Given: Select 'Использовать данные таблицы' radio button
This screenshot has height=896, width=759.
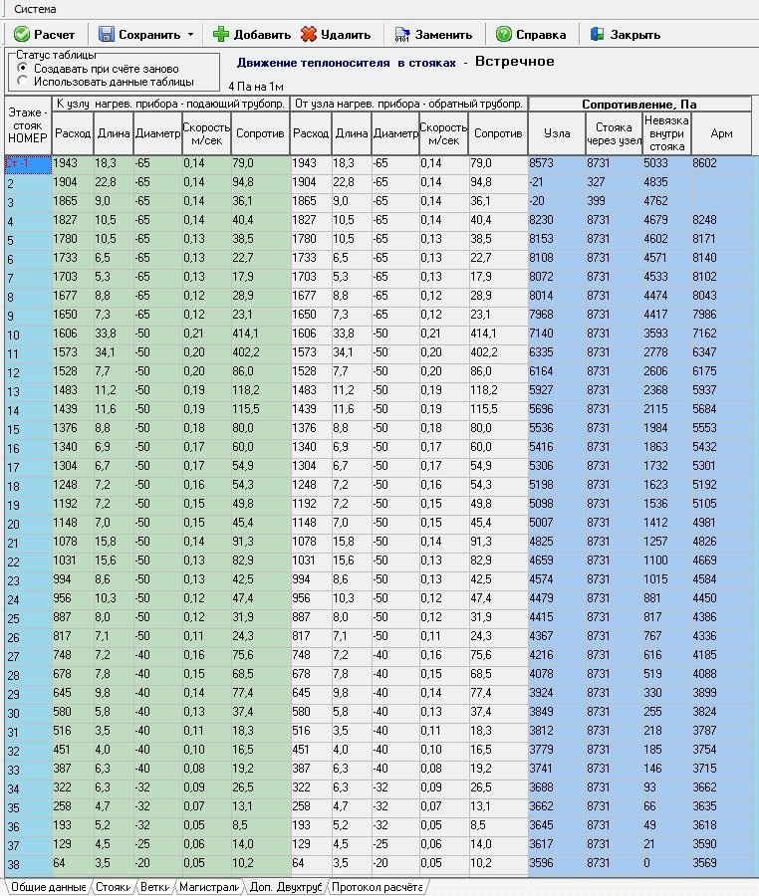Looking at the screenshot, I should click(23, 82).
